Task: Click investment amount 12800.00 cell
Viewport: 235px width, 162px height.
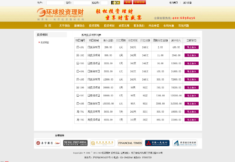Action: point(108,79)
